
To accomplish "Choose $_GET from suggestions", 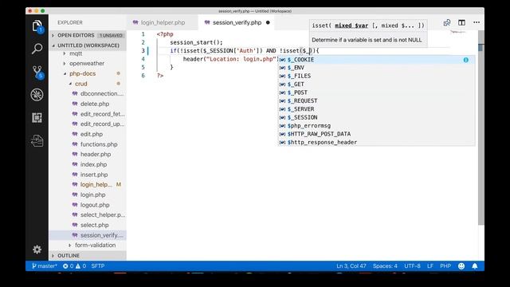I will (377, 85).
